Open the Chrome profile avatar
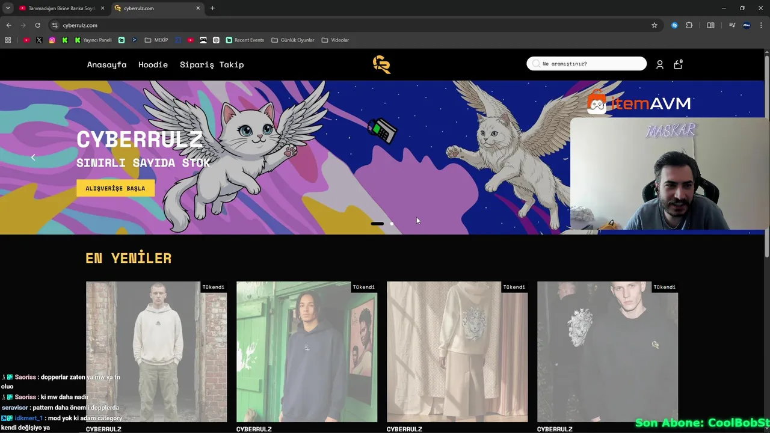The width and height of the screenshot is (770, 433). point(747,25)
